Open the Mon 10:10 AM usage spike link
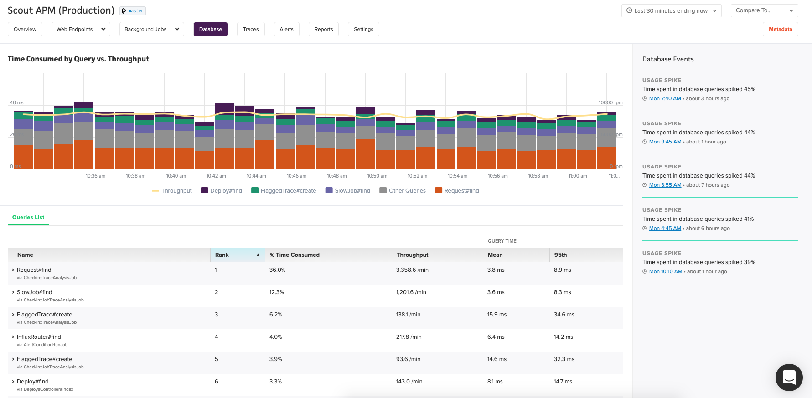 click(x=666, y=271)
